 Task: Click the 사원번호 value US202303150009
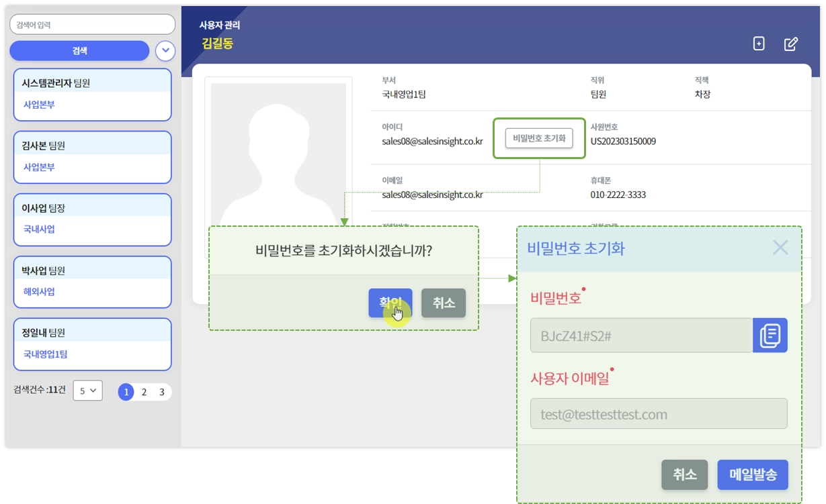[623, 142]
